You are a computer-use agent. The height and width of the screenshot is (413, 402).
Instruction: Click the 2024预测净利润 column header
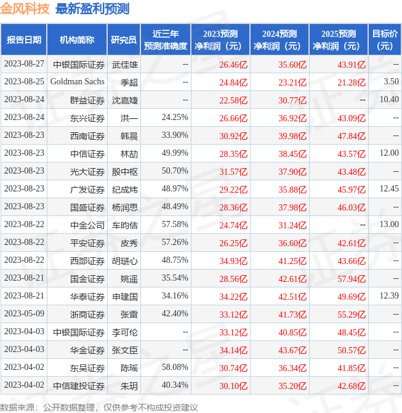click(279, 40)
